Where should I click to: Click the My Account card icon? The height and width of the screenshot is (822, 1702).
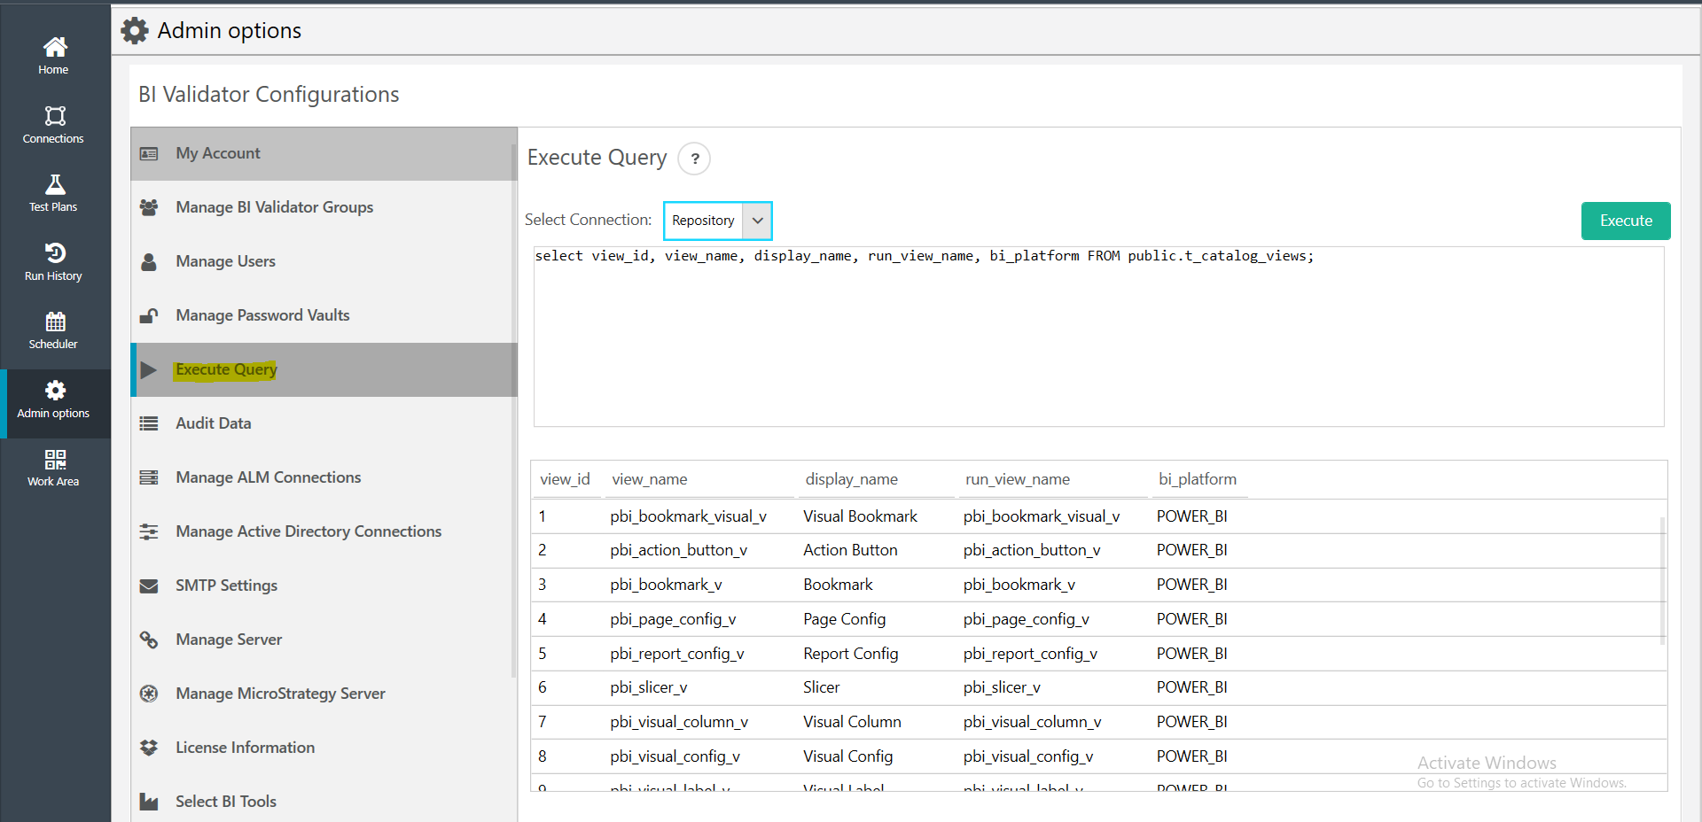point(149,154)
